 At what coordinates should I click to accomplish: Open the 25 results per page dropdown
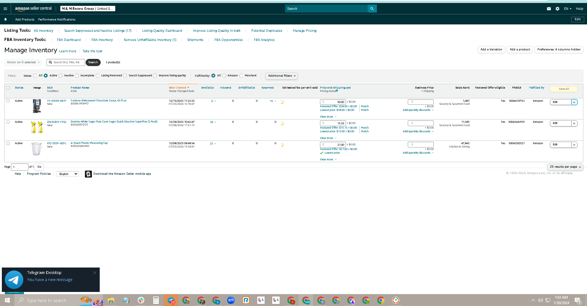click(565, 167)
